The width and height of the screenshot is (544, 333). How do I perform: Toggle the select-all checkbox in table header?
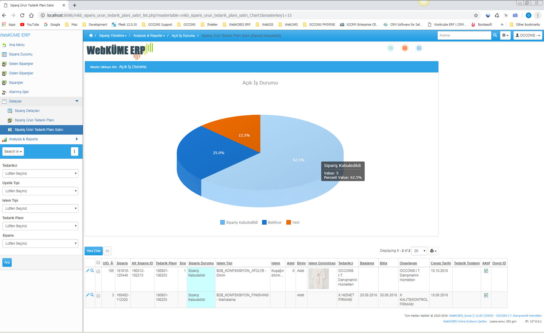(x=98, y=263)
